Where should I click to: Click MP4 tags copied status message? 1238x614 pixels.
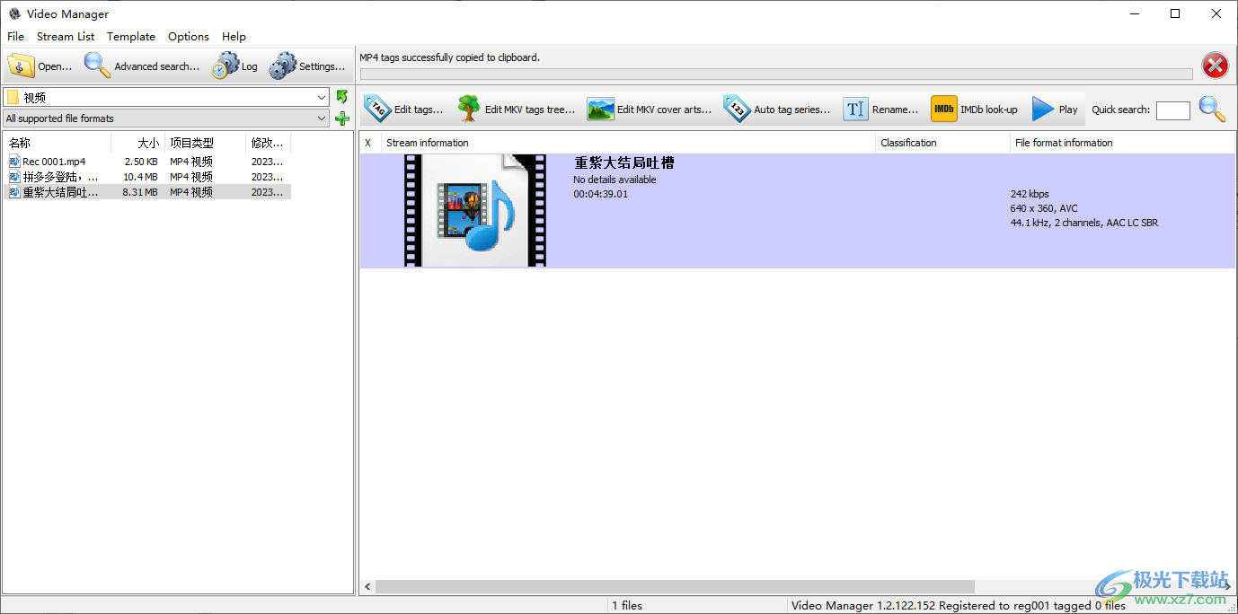(x=449, y=57)
